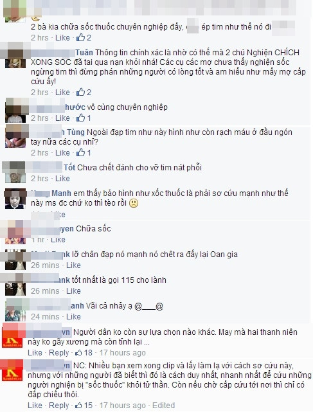Like the comment 'Chưa chết đánh cho vỡ tim'

62,179
